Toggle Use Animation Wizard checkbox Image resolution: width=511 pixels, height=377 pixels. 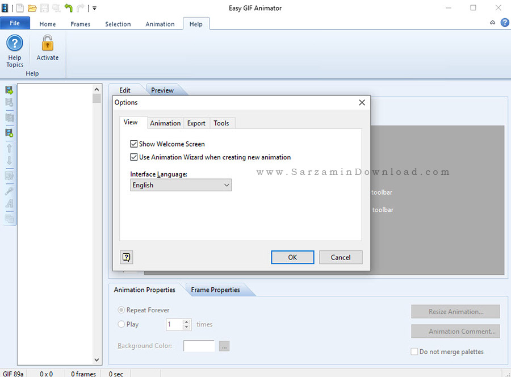click(133, 157)
